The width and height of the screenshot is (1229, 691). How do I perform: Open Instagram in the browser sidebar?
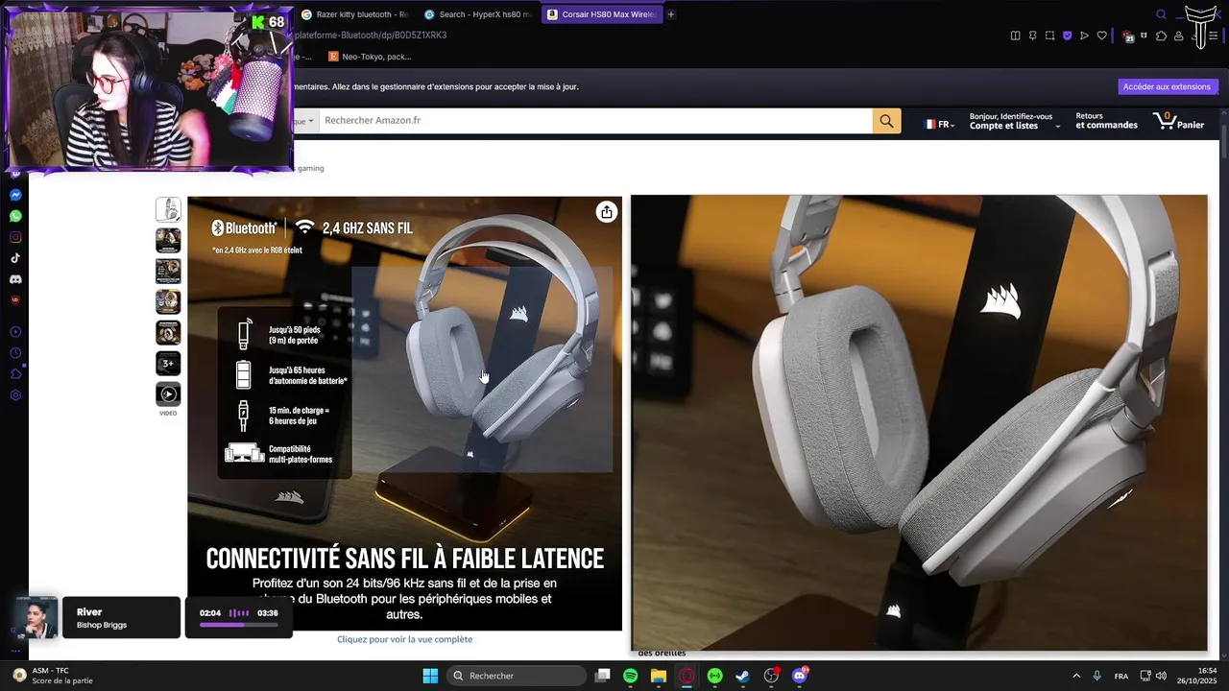click(15, 237)
